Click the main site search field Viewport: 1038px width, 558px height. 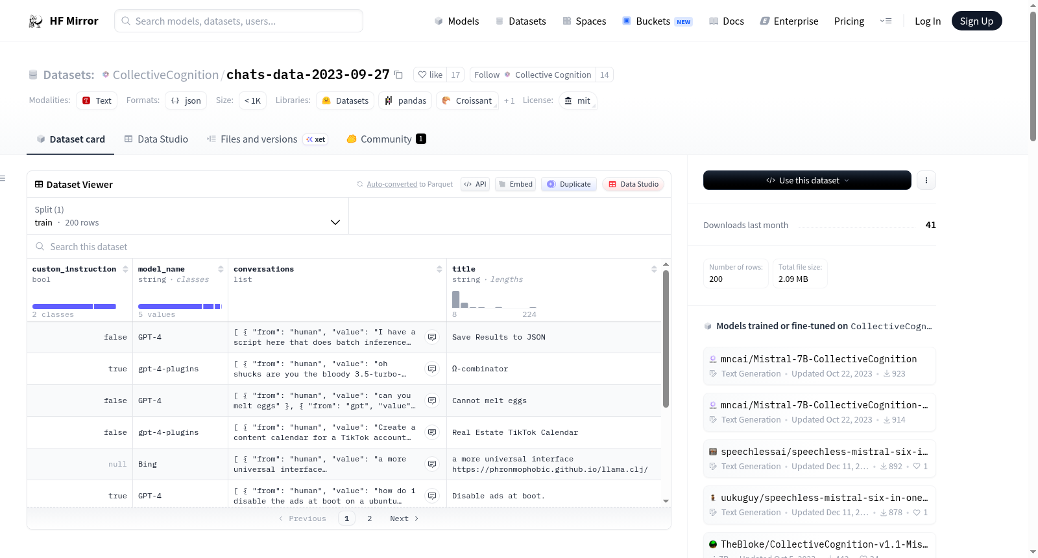pos(239,21)
